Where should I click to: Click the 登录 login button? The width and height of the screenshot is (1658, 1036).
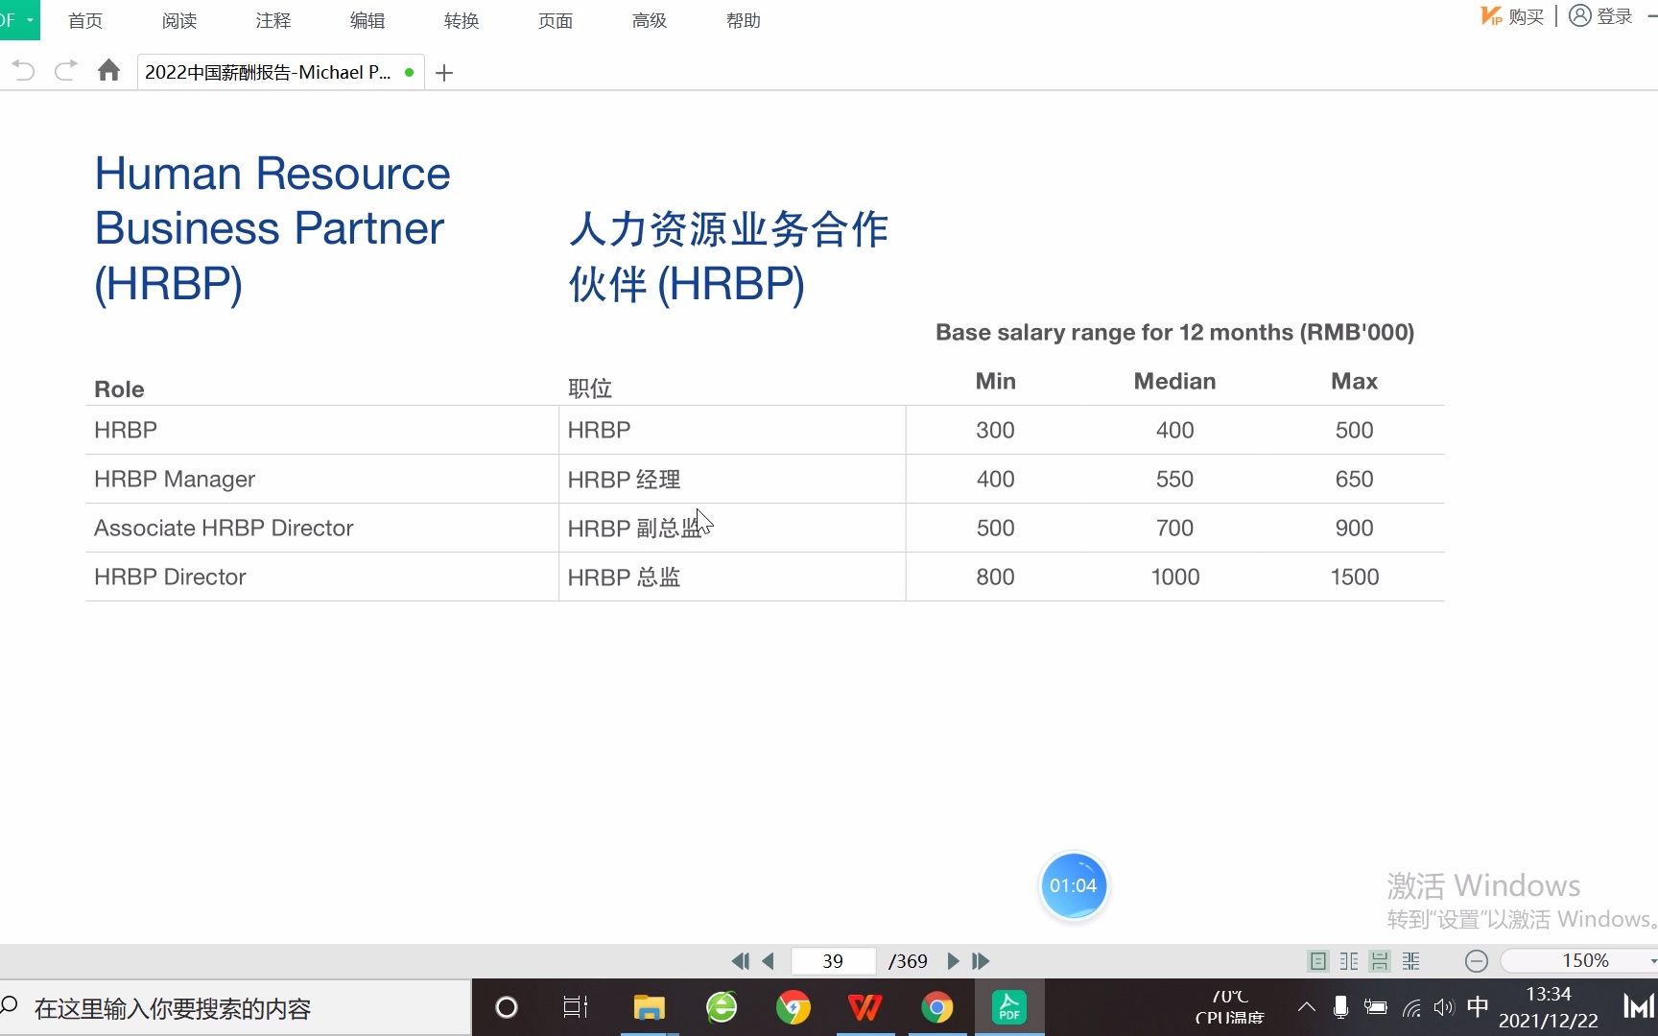pyautogui.click(x=1600, y=16)
